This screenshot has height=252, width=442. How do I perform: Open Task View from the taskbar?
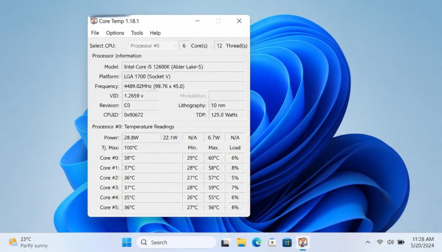tap(225, 243)
